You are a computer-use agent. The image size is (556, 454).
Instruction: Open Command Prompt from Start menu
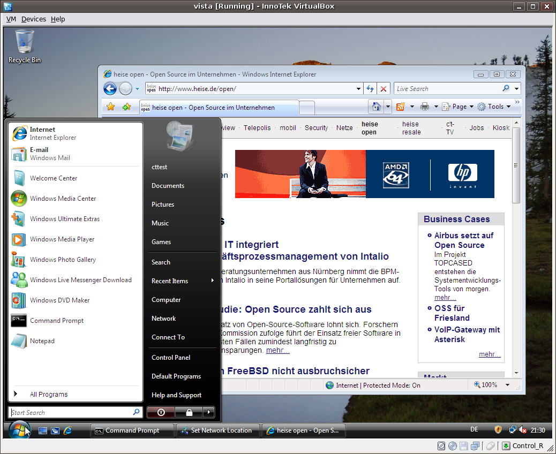coord(75,320)
